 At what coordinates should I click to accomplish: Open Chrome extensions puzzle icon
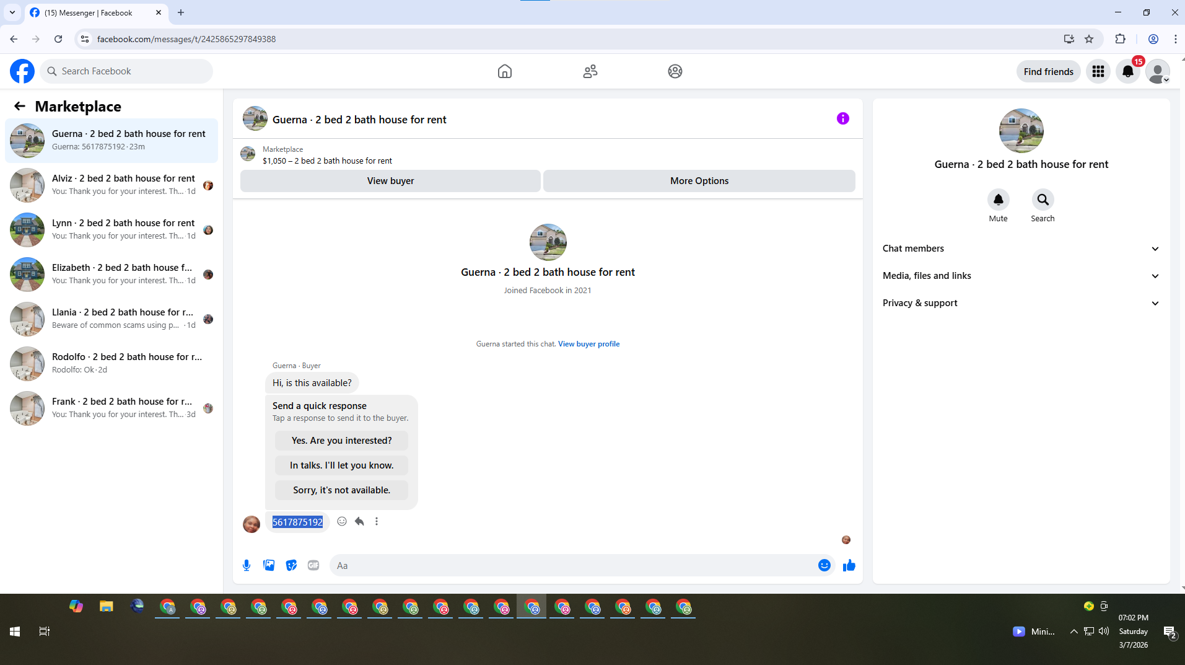[1121, 39]
